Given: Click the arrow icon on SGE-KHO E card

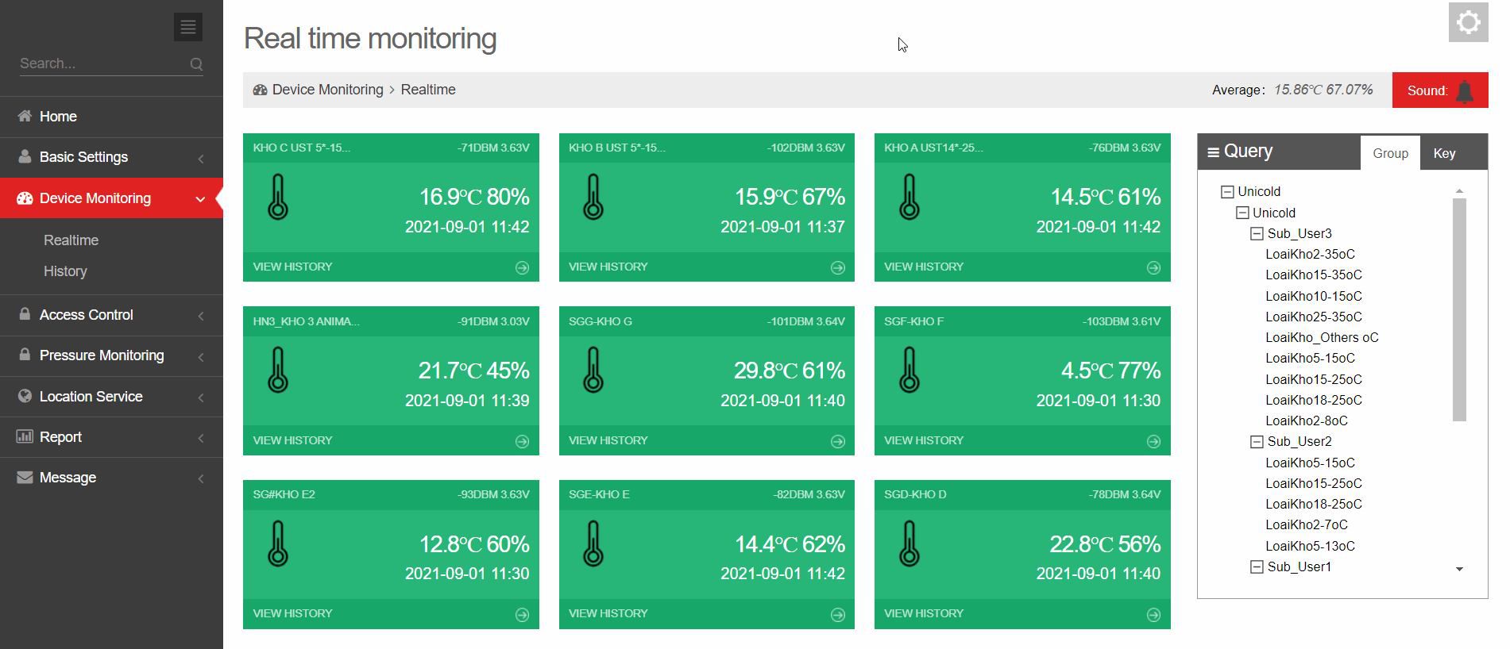Looking at the screenshot, I should [x=837, y=614].
